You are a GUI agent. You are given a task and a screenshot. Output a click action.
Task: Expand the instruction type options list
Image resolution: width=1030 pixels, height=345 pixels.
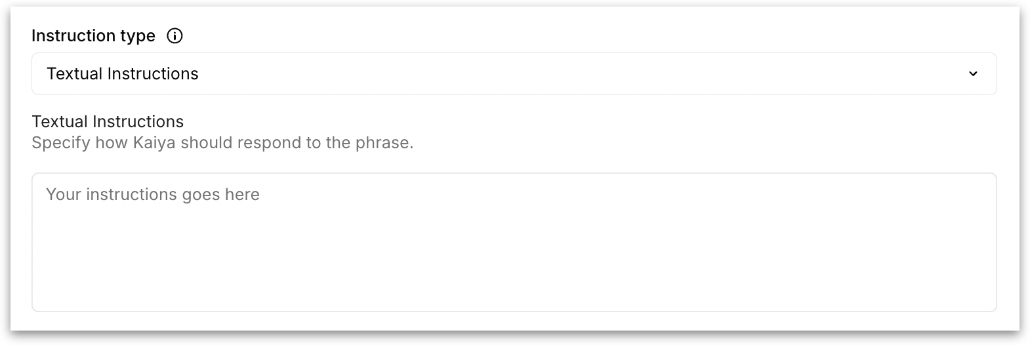(973, 73)
